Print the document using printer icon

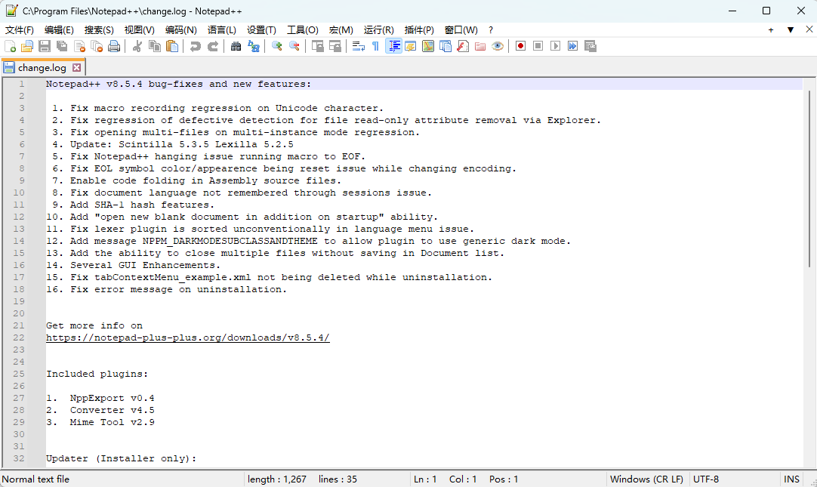114,46
